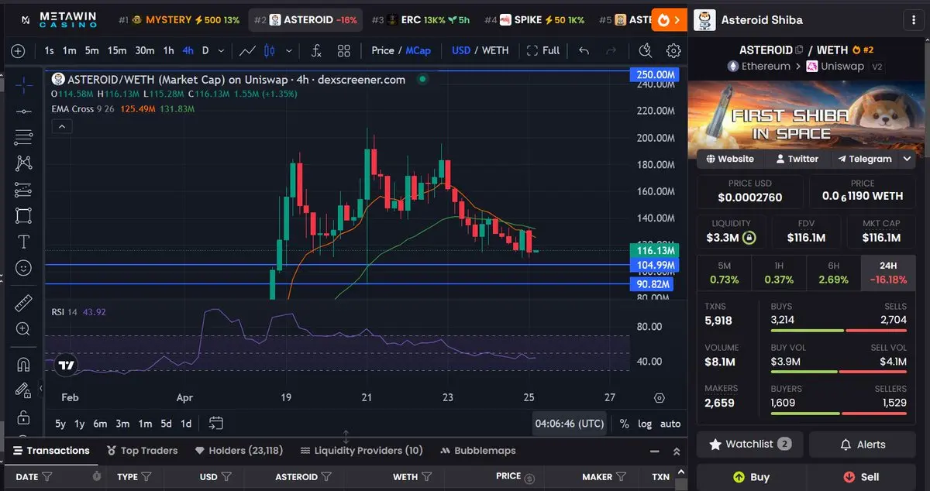Select the Text annotation tool
The height and width of the screenshot is (491, 930).
23,242
